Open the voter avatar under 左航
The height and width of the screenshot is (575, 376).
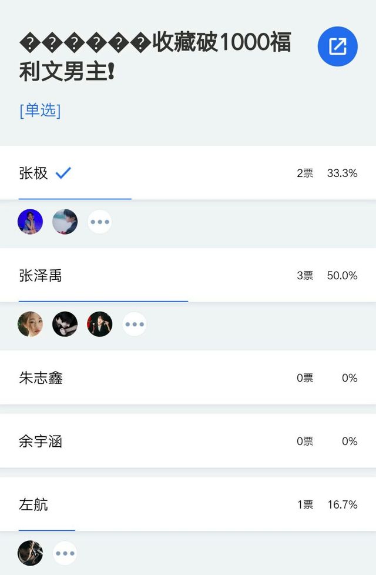(31, 553)
